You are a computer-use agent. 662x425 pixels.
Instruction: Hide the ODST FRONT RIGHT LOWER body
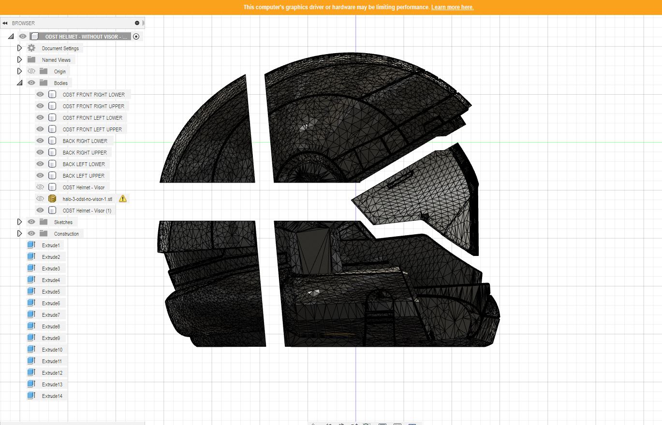[40, 95]
